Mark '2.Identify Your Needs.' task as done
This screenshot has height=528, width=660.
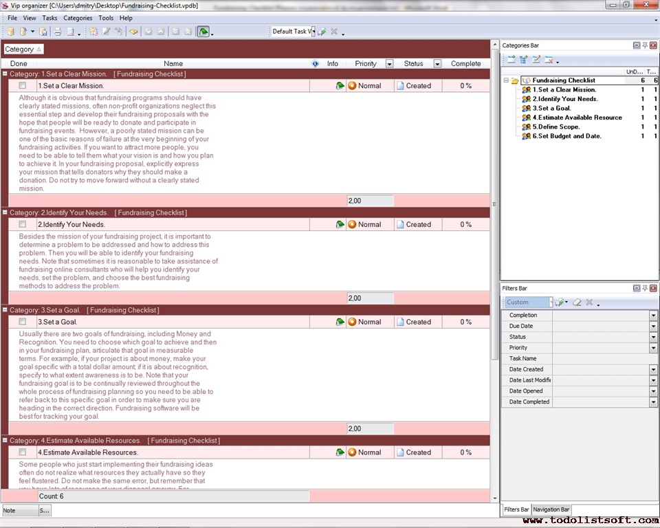click(23, 224)
